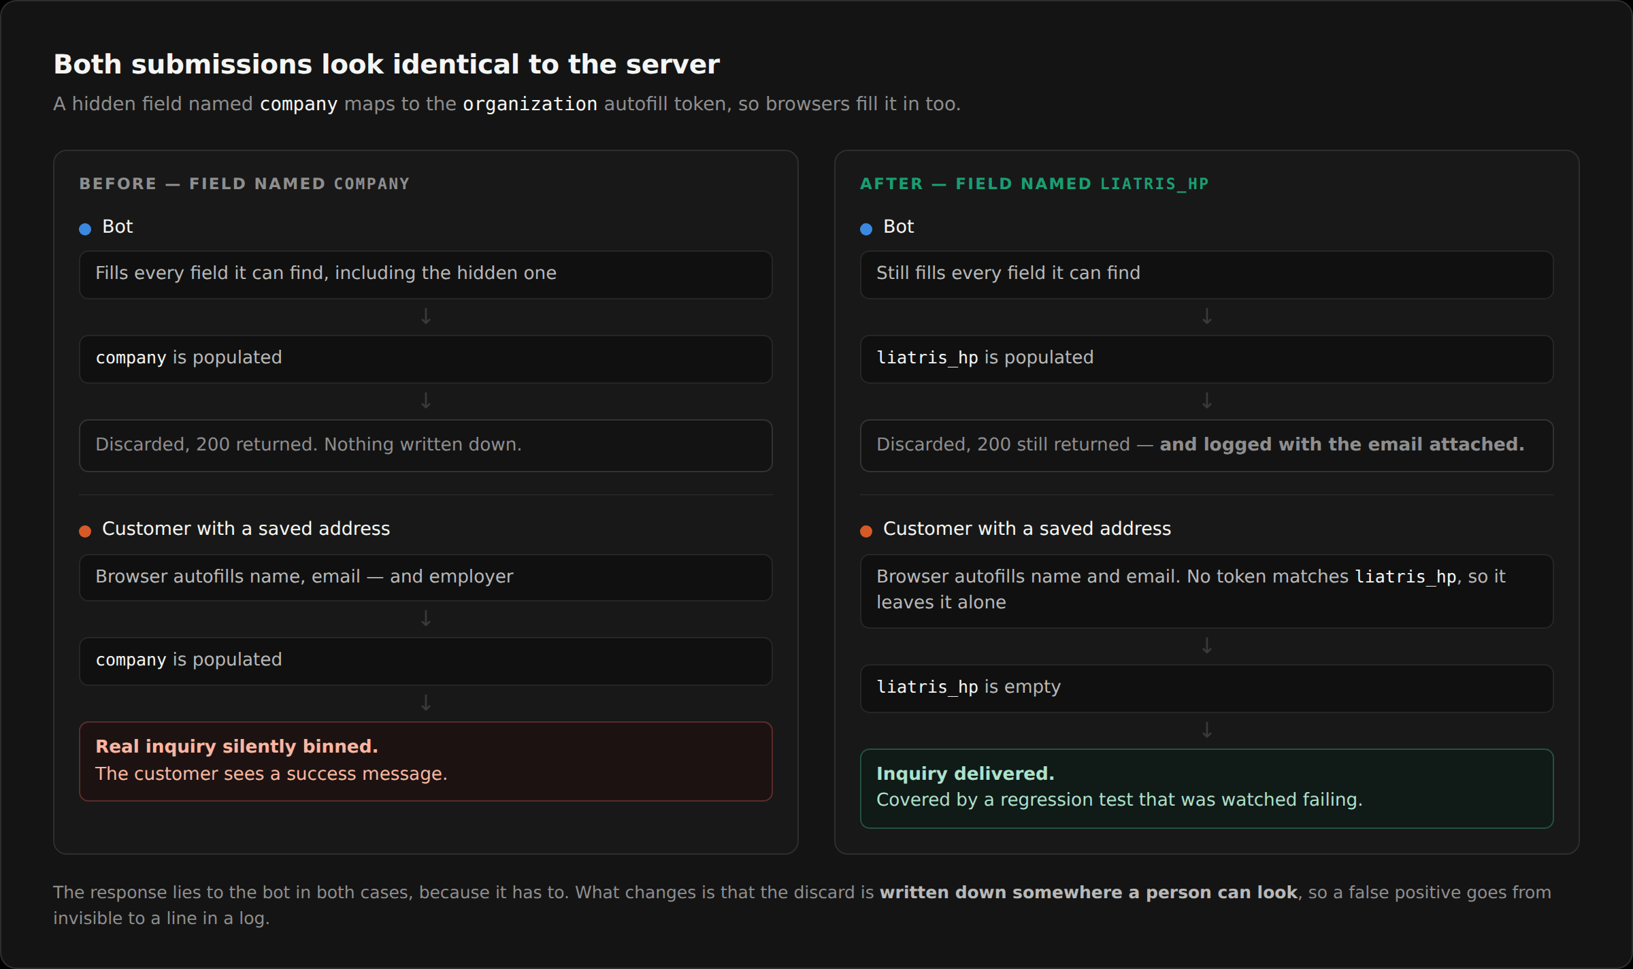This screenshot has width=1633, height=969.
Task: Click the green 'Inquiry delivered.' result
Action: [1206, 788]
